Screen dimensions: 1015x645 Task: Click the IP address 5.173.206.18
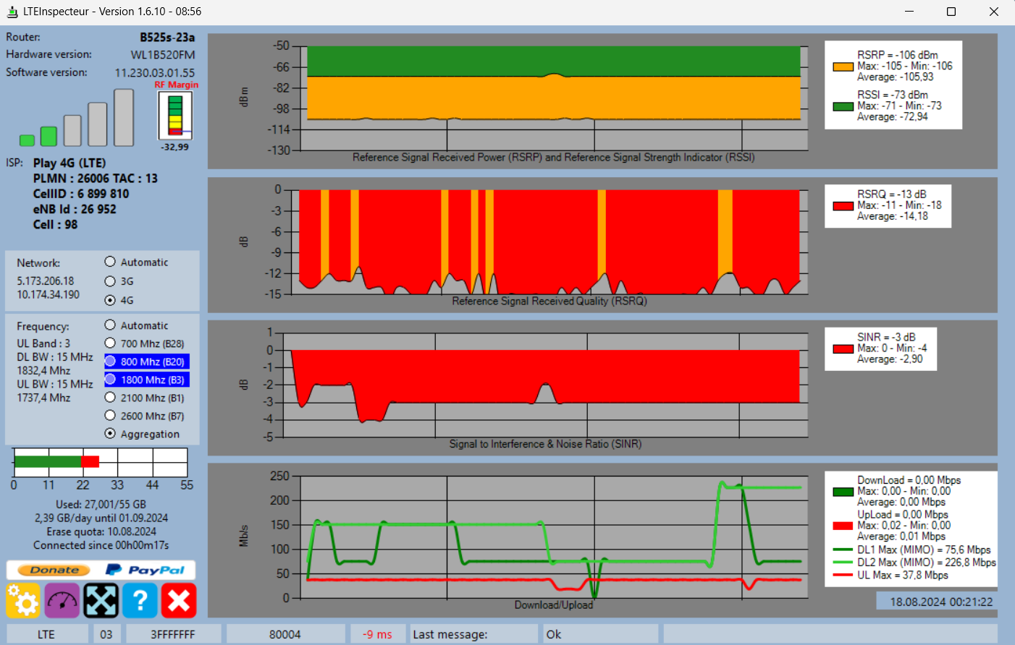pos(46,281)
